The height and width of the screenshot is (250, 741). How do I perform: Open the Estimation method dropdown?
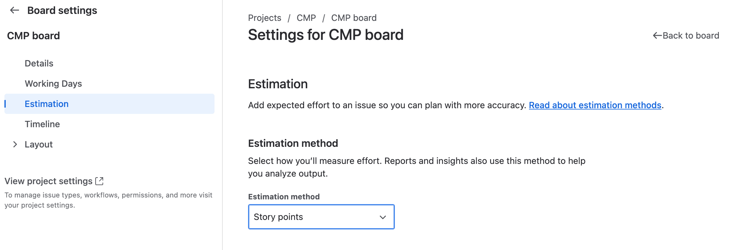click(x=321, y=217)
